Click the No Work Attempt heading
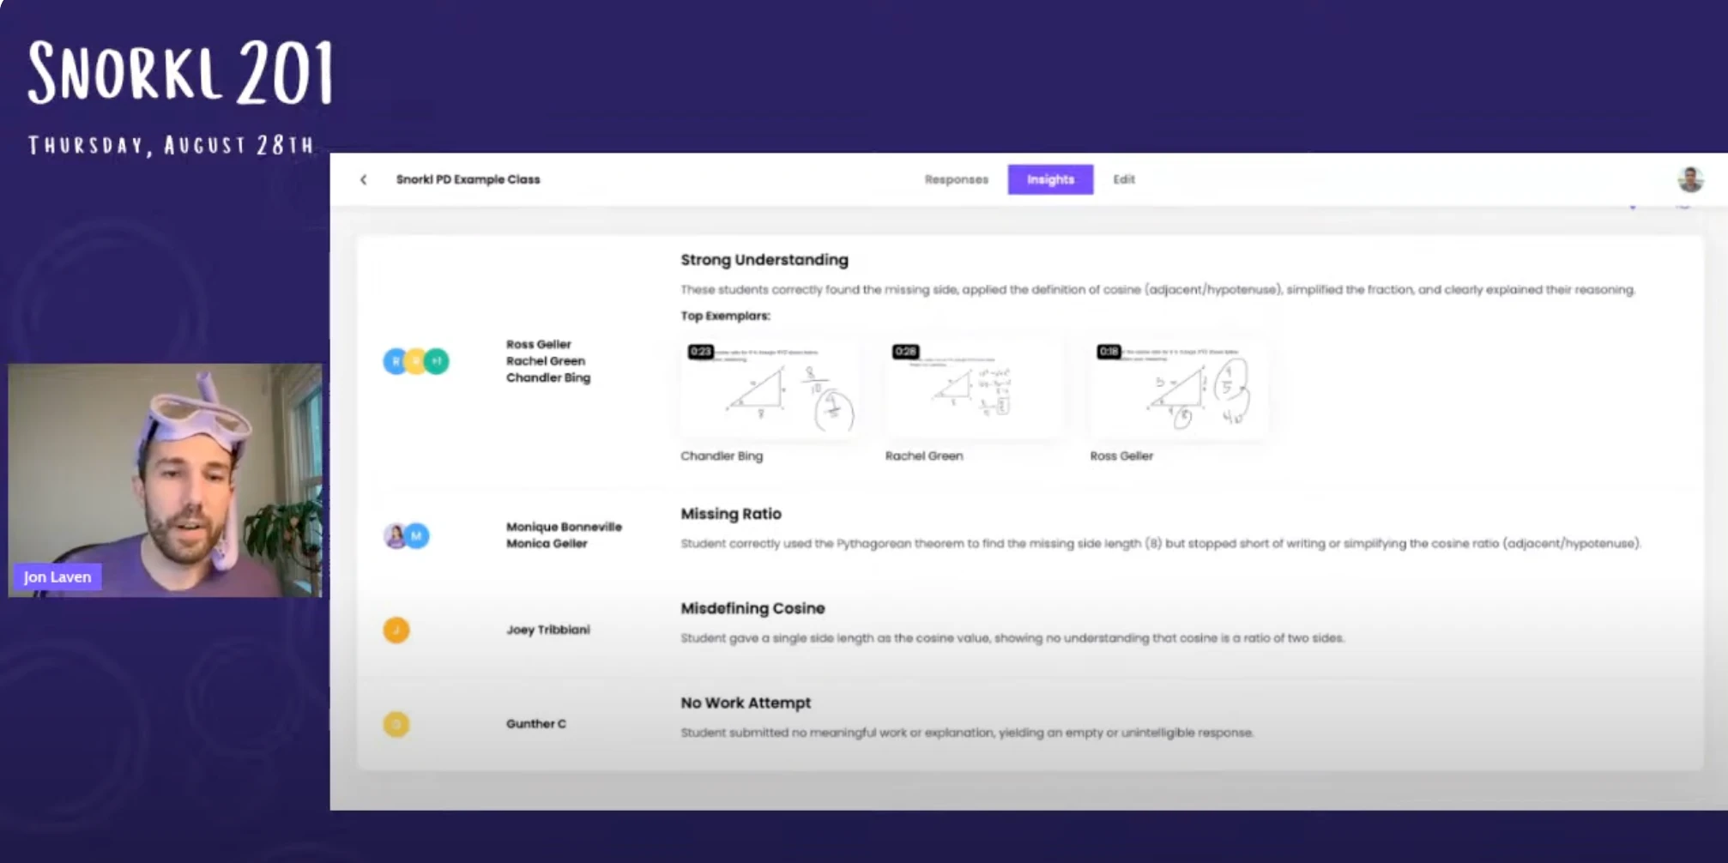Screen dimensions: 1728x863 tap(746, 703)
